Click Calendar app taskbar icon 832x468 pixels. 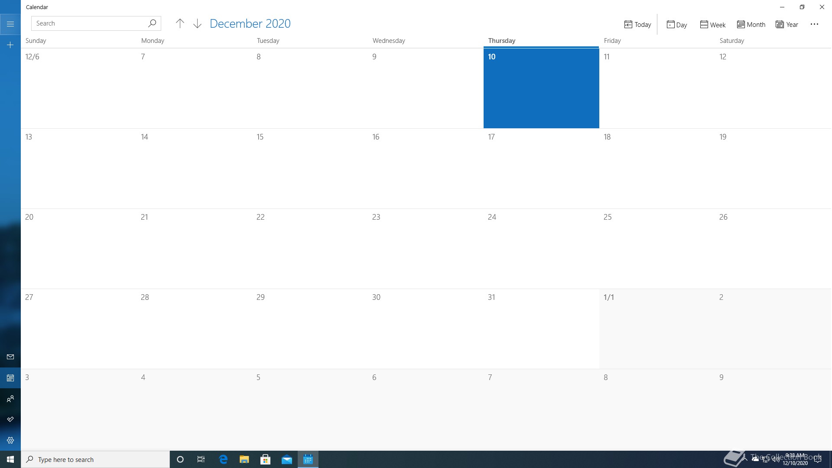308,459
